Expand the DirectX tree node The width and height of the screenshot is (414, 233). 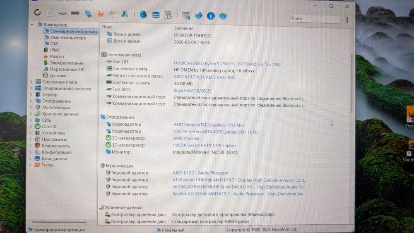point(31,126)
